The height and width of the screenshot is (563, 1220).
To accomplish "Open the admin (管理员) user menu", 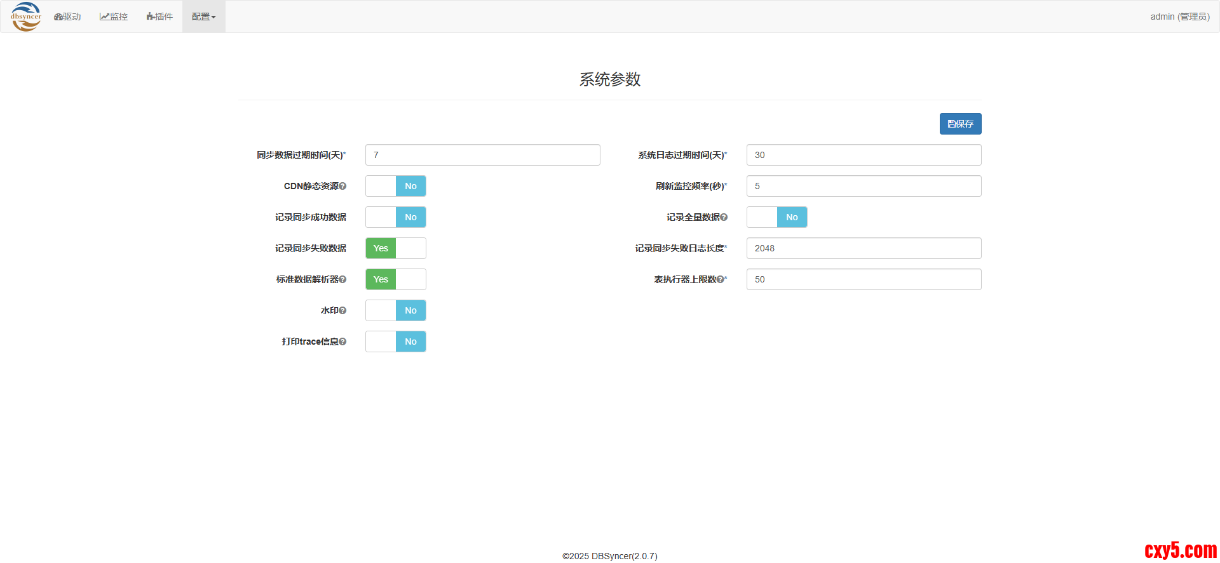I will pos(1179,17).
